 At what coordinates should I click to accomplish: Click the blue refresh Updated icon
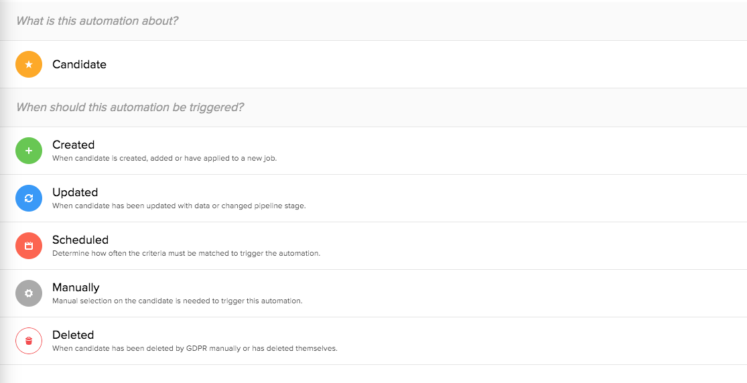click(29, 198)
